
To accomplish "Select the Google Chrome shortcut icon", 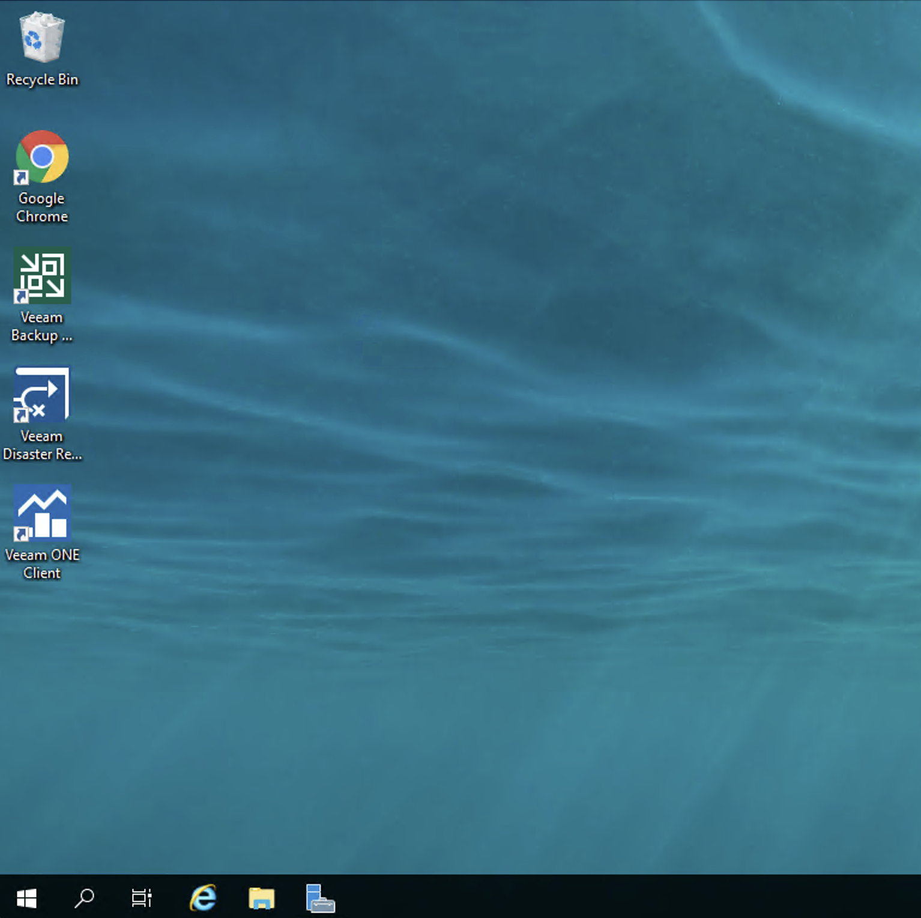I will 42,157.
